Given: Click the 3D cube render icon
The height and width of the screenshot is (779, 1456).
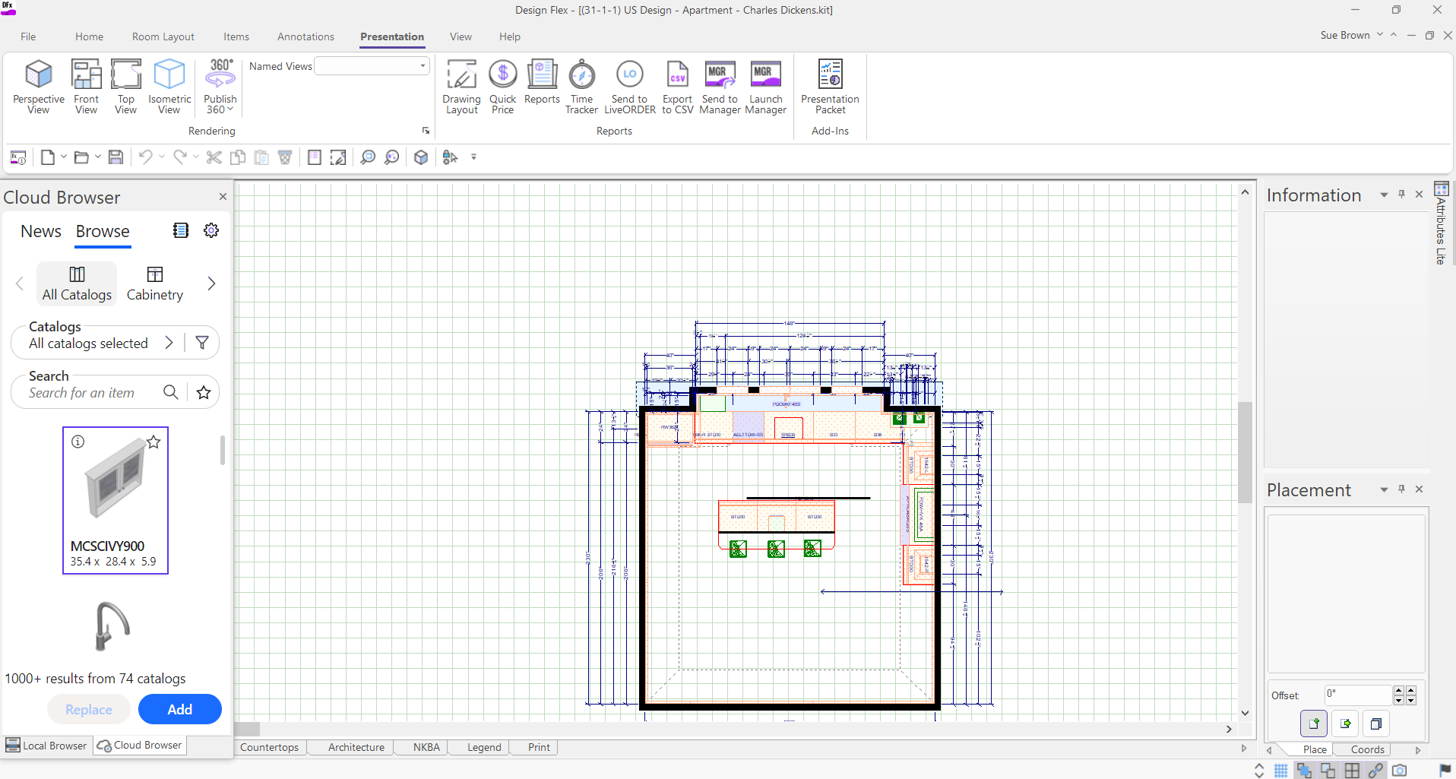Looking at the screenshot, I should tap(421, 157).
